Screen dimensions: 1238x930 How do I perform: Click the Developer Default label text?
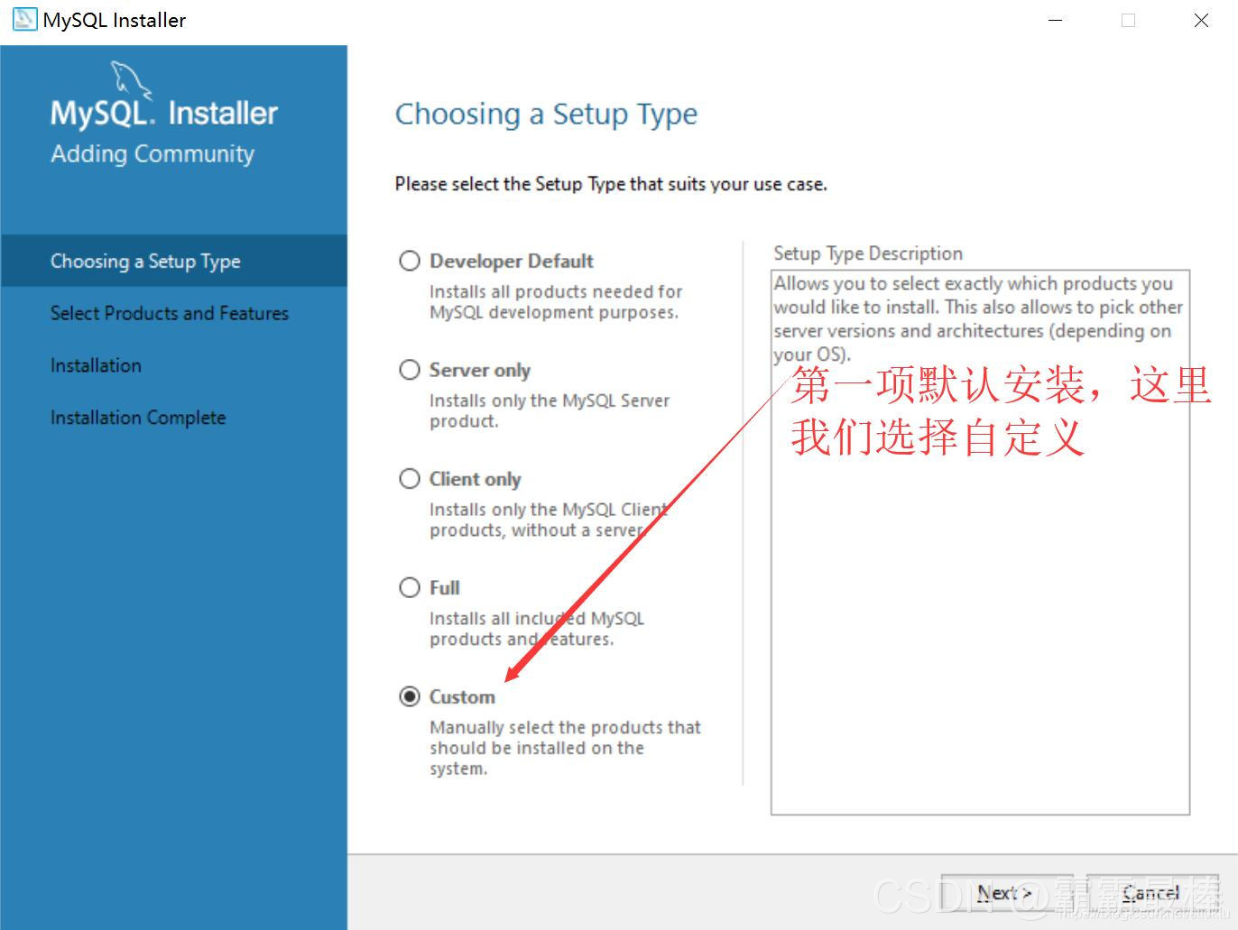click(x=512, y=261)
